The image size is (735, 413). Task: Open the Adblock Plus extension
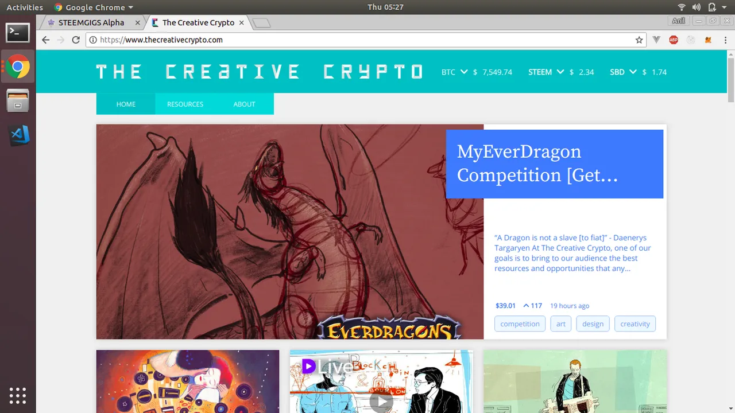674,40
